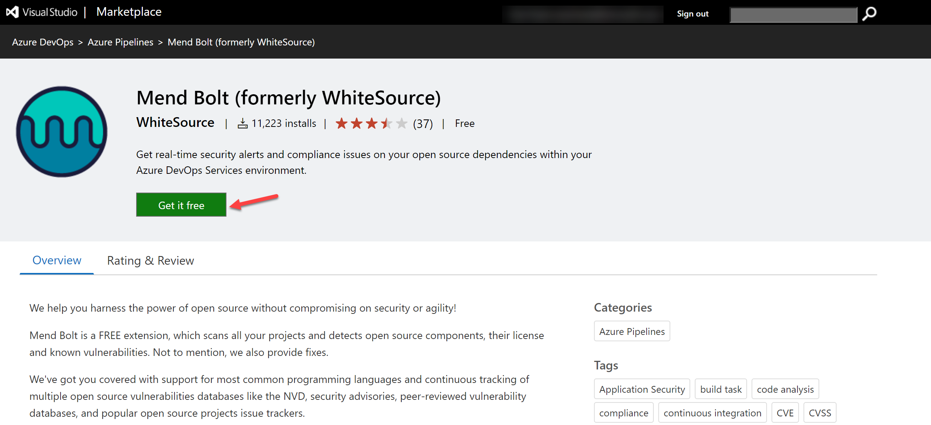Click the installs download icon
The width and height of the screenshot is (931, 425).
243,123
